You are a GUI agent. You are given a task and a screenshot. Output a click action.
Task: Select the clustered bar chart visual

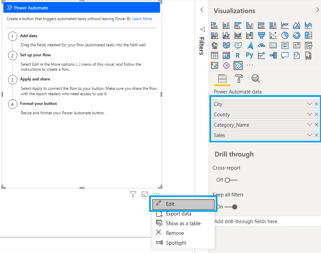[238, 25]
